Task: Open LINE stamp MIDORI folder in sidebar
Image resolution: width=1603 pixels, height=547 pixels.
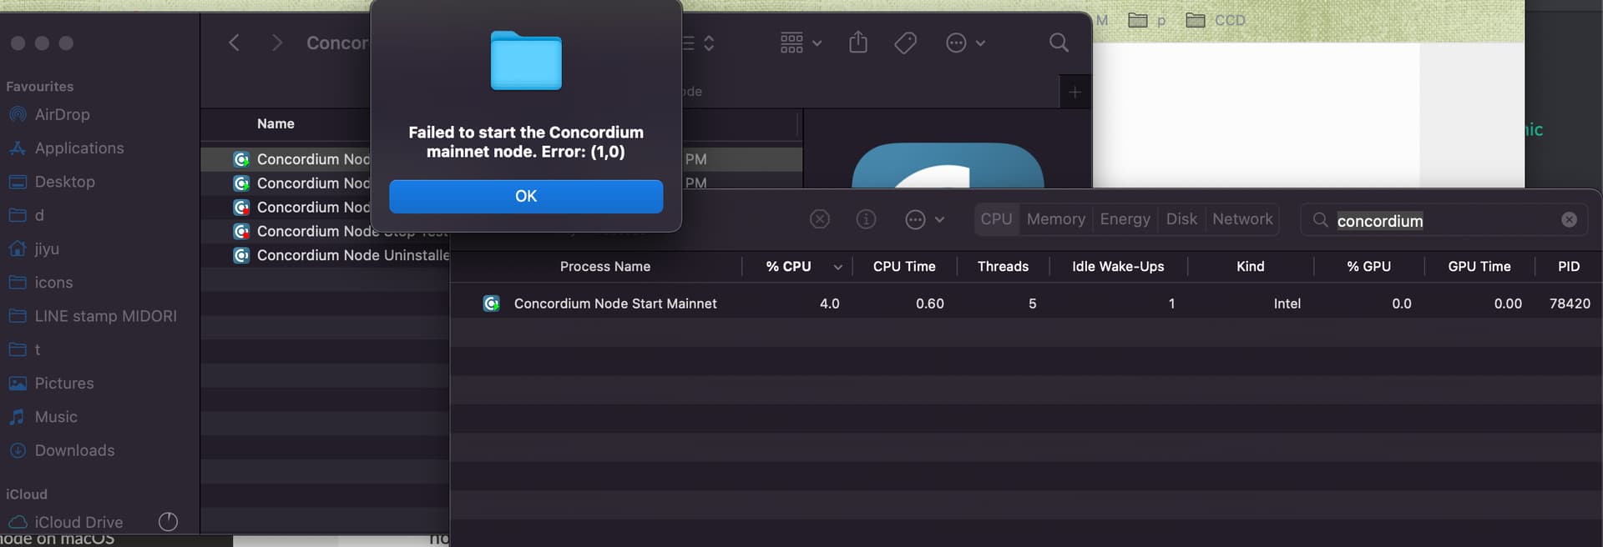Action: pyautogui.click(x=94, y=316)
